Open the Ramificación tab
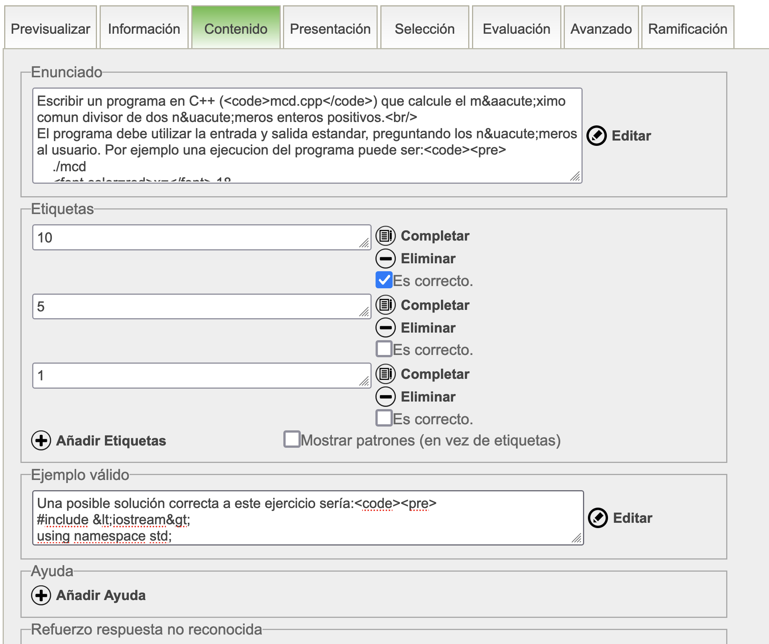Viewport: 769px width, 644px height. coord(687,29)
